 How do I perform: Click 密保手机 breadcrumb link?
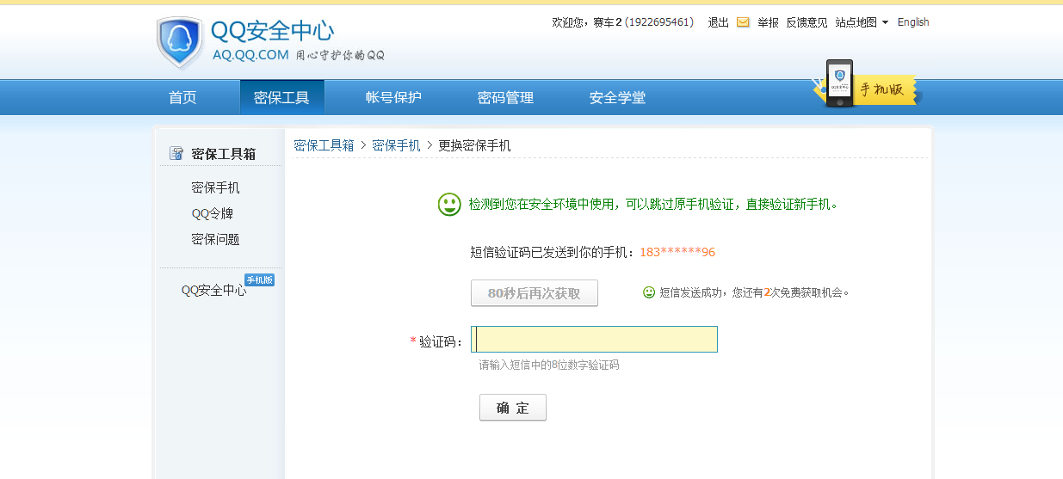396,145
